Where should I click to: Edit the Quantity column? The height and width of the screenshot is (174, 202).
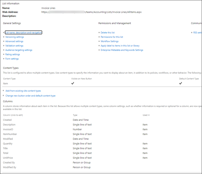[8, 144]
